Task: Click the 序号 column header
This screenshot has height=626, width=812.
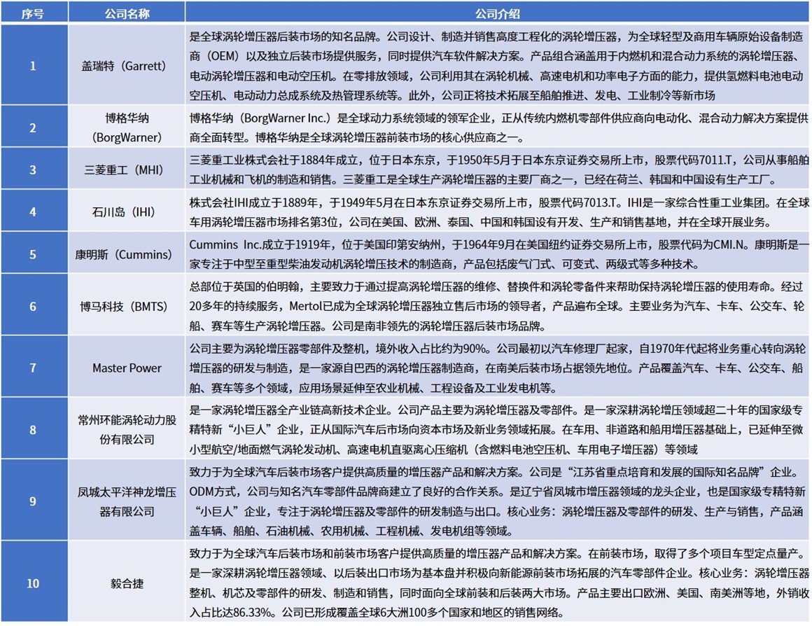Action: point(34,12)
